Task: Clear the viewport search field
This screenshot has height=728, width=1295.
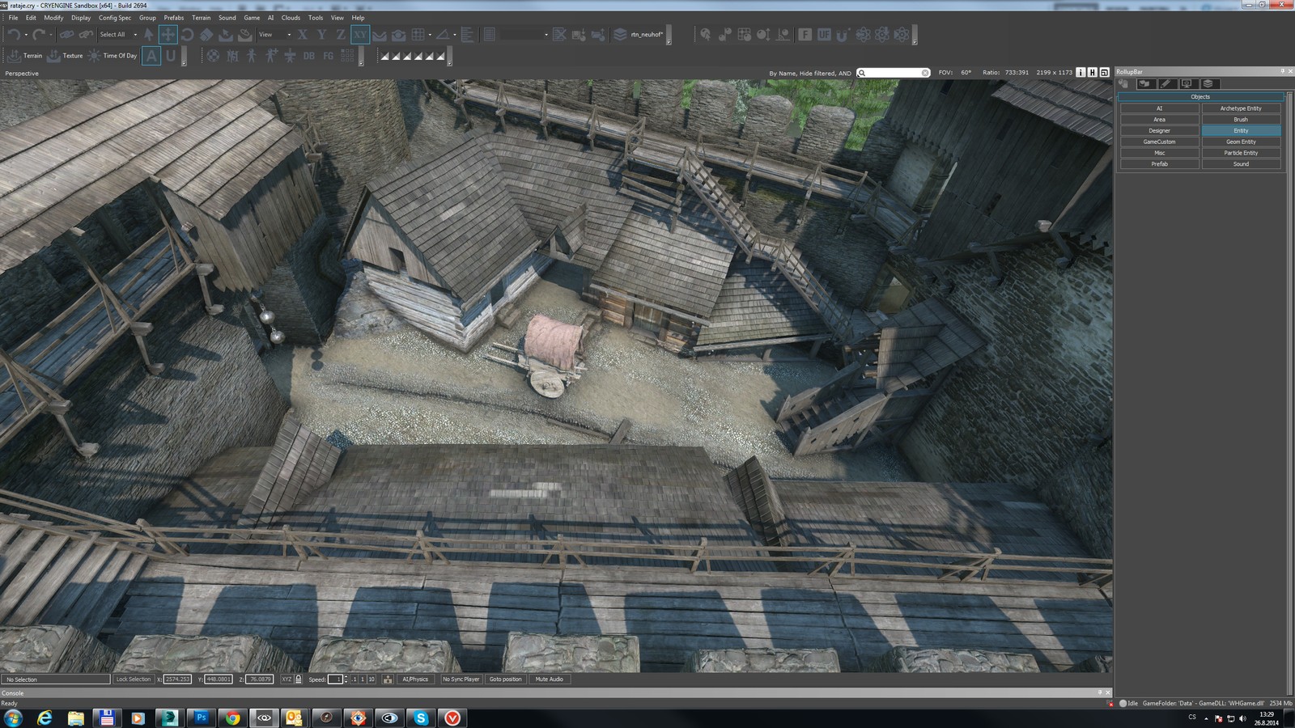Action: [x=925, y=73]
